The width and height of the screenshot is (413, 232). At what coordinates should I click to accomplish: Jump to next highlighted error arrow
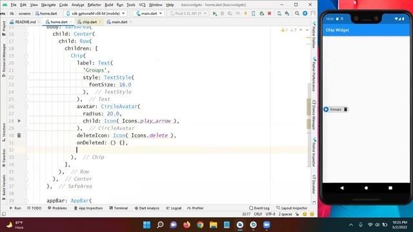(x=307, y=30)
